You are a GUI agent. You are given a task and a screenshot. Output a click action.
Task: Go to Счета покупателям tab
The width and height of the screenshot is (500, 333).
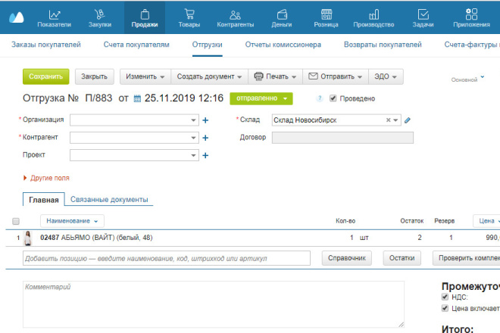[136, 45]
